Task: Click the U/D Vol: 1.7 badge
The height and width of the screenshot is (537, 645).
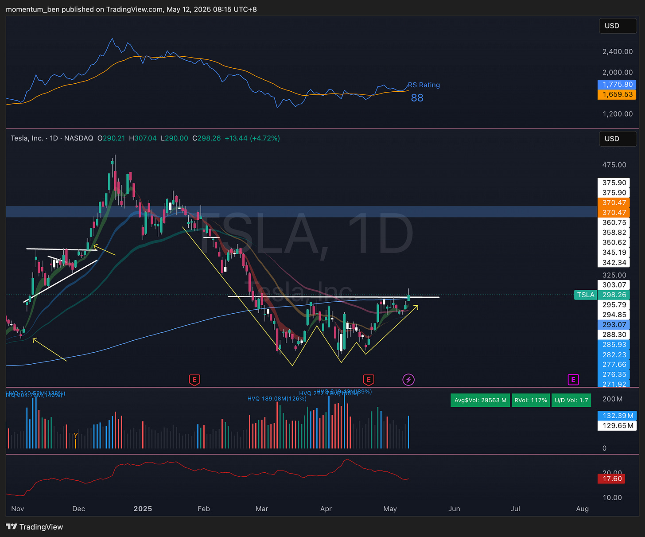Action: (571, 400)
